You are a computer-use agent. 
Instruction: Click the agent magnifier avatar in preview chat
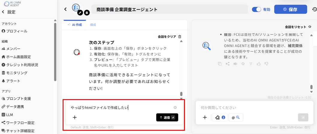[206, 46]
